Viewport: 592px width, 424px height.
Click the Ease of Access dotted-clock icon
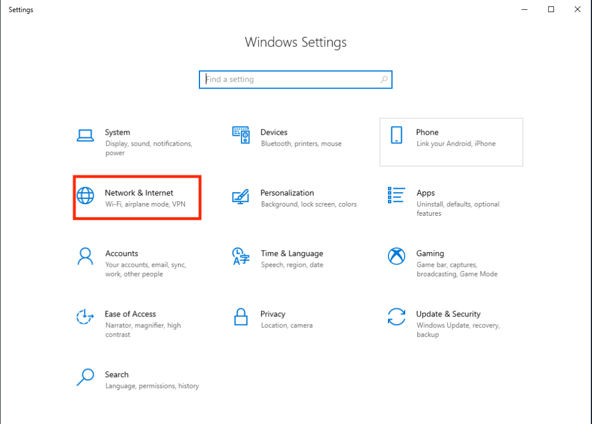[x=85, y=316]
